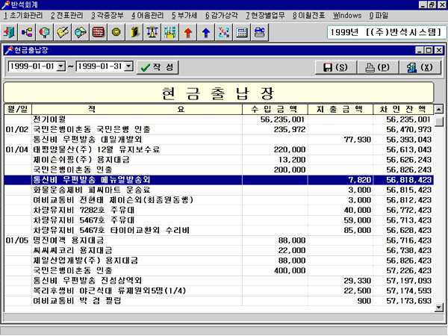Viewport: 448px width, 336px height.
Task: Click the exit (X) button
Action: (420, 67)
